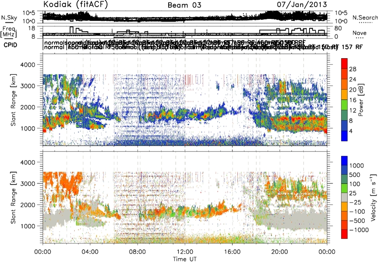Click the '16:00' time axis tick
The image size is (378, 262).
pyautogui.click(x=232, y=252)
